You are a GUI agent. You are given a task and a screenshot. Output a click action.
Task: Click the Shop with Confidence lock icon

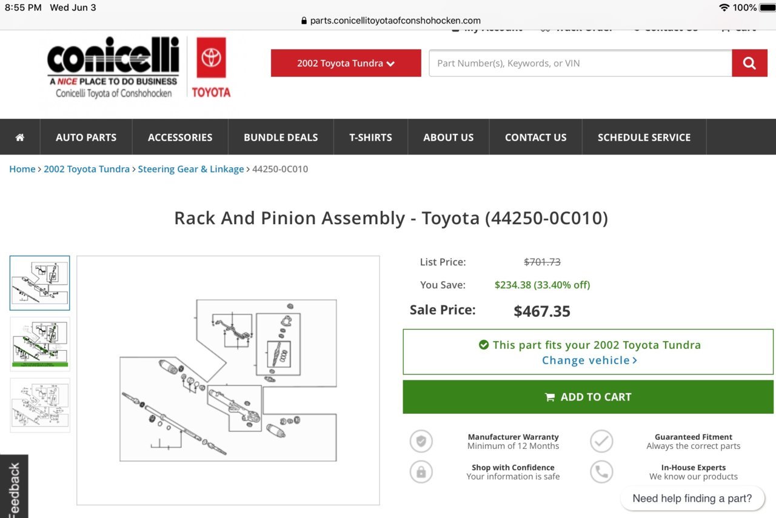pyautogui.click(x=421, y=471)
